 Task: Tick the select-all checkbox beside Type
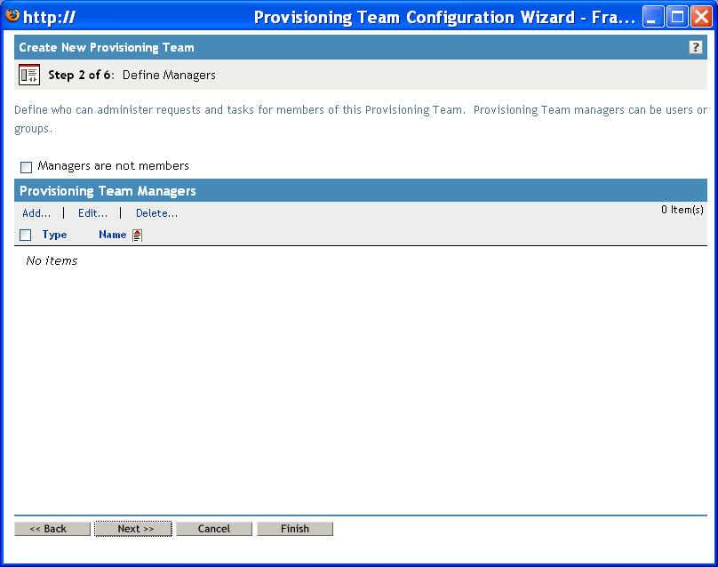(25, 235)
